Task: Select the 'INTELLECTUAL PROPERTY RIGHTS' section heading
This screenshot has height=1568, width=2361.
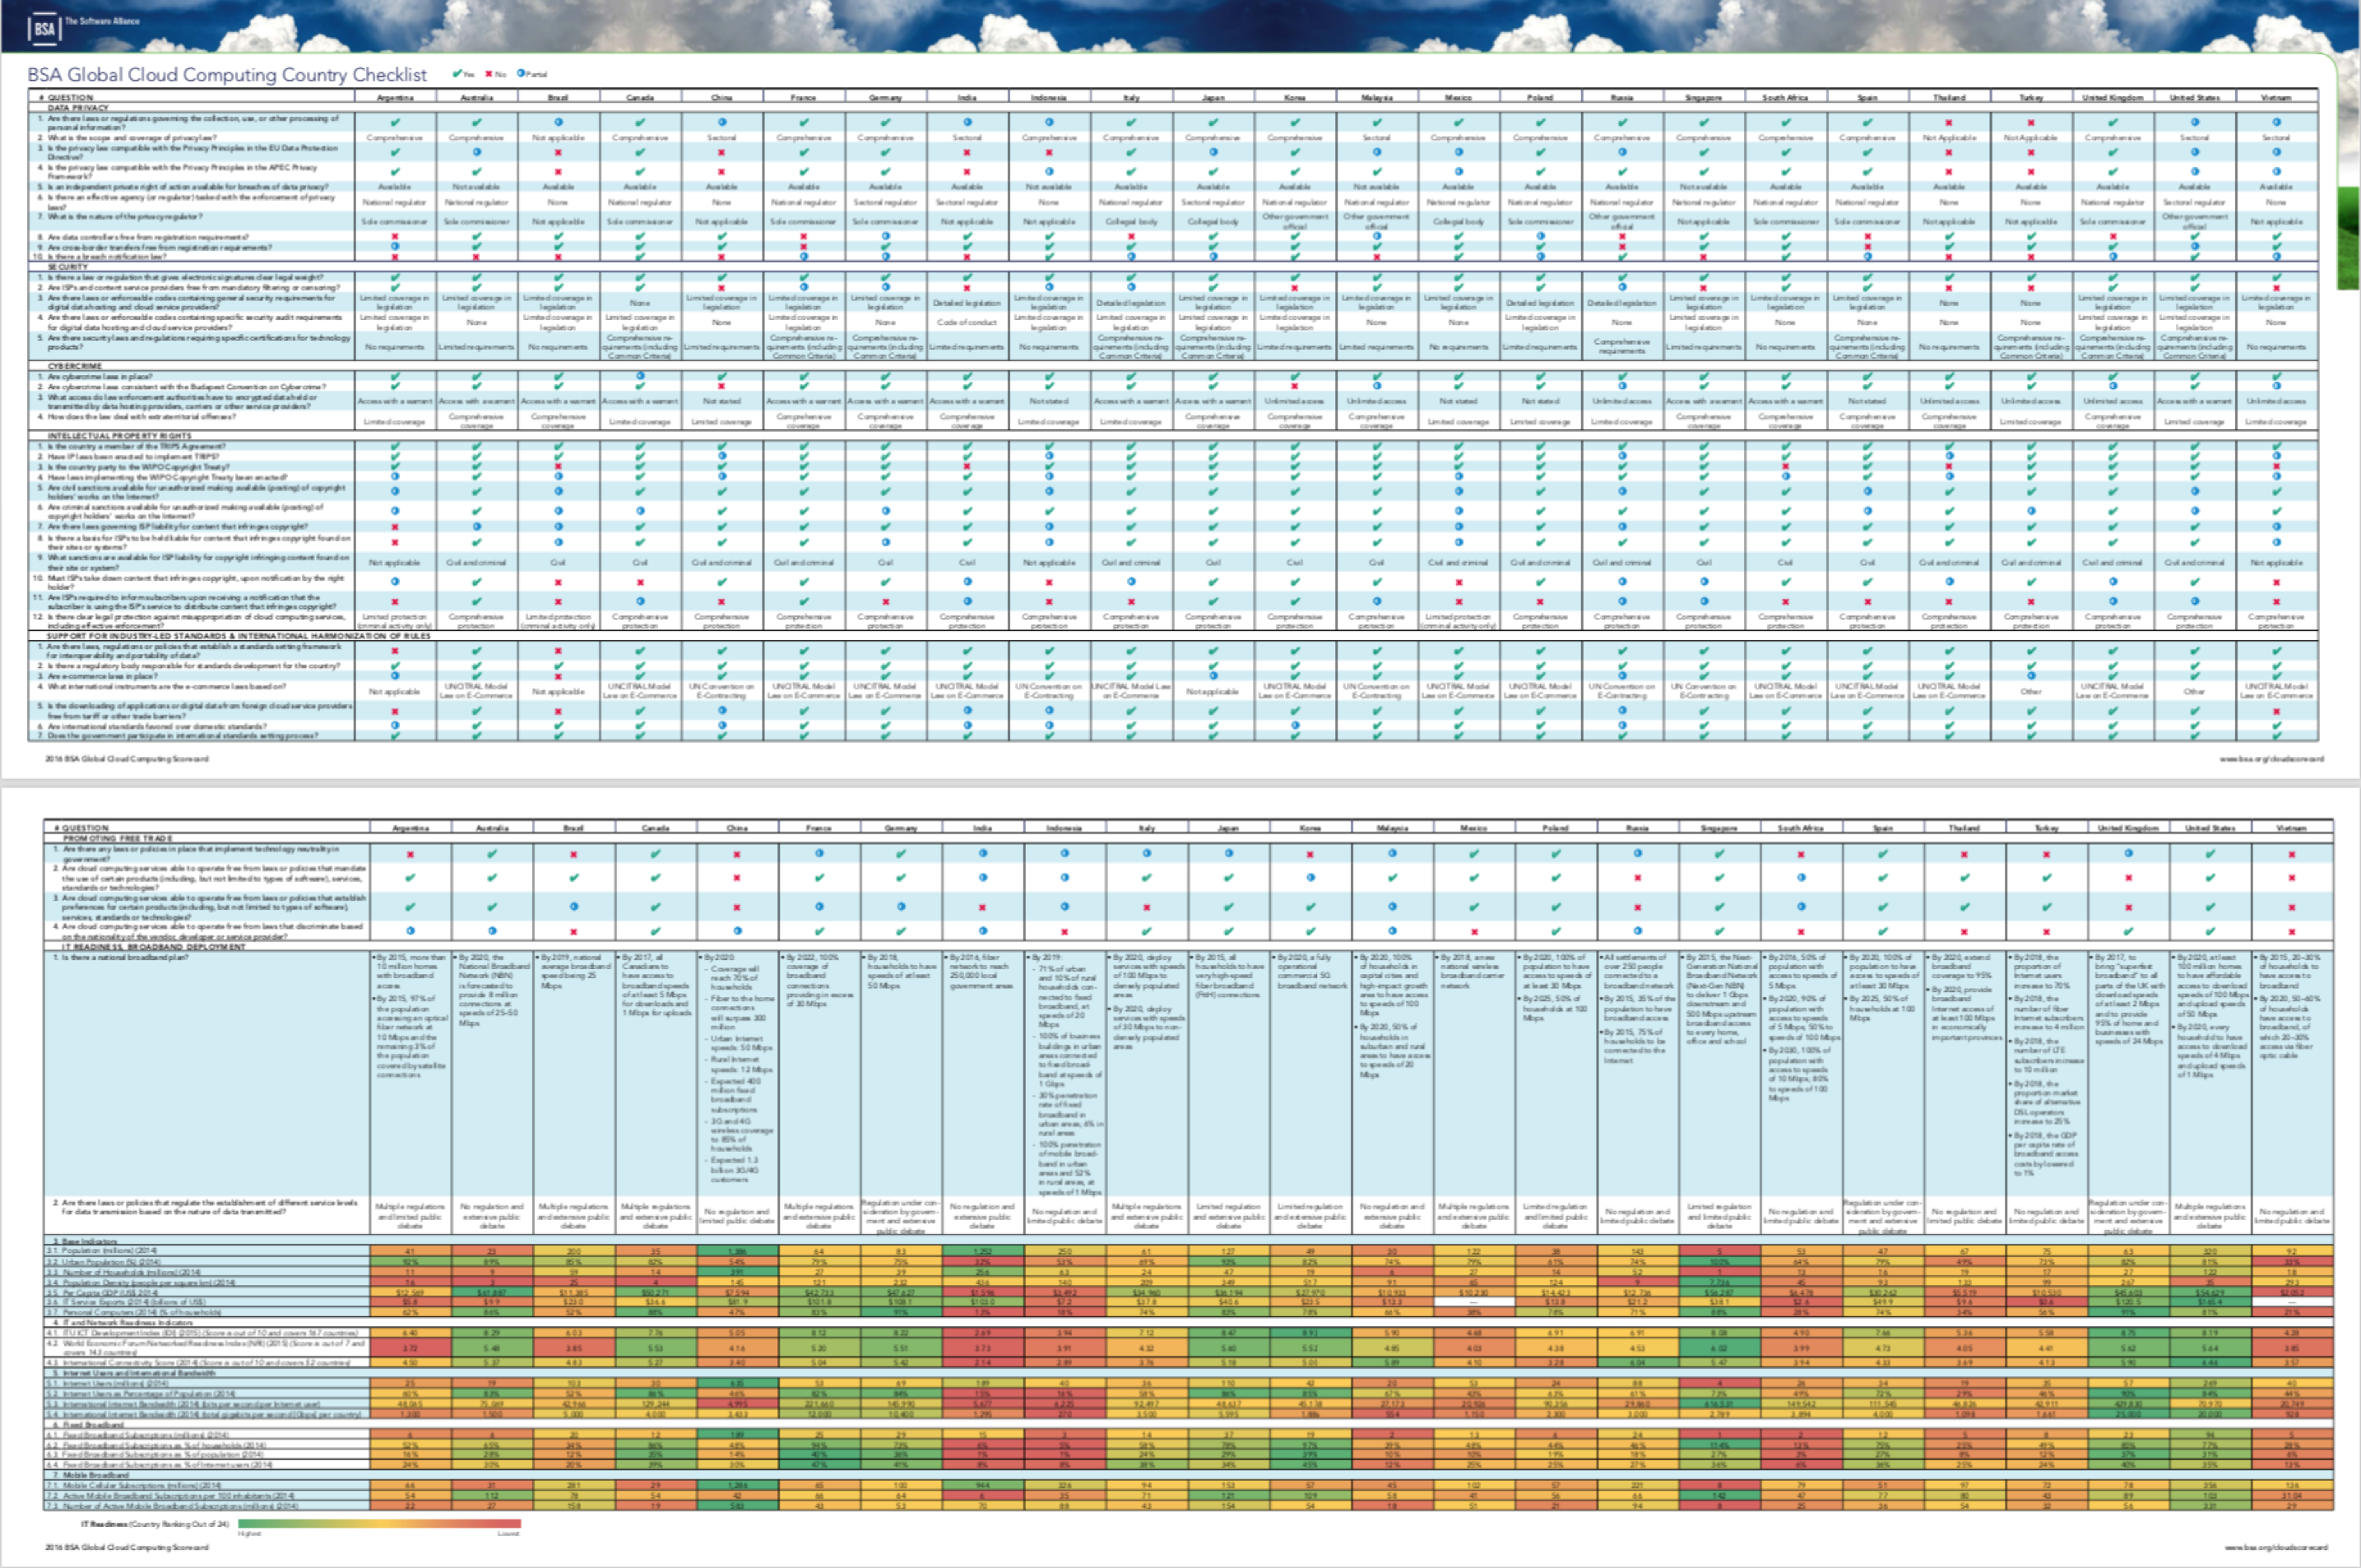Action: (119, 436)
